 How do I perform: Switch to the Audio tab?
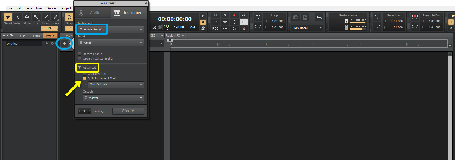[93, 13]
